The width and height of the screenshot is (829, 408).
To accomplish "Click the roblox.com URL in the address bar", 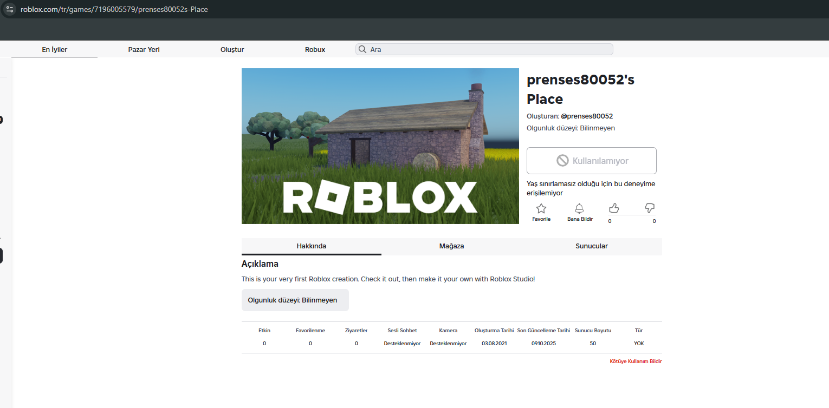I will click(x=114, y=9).
